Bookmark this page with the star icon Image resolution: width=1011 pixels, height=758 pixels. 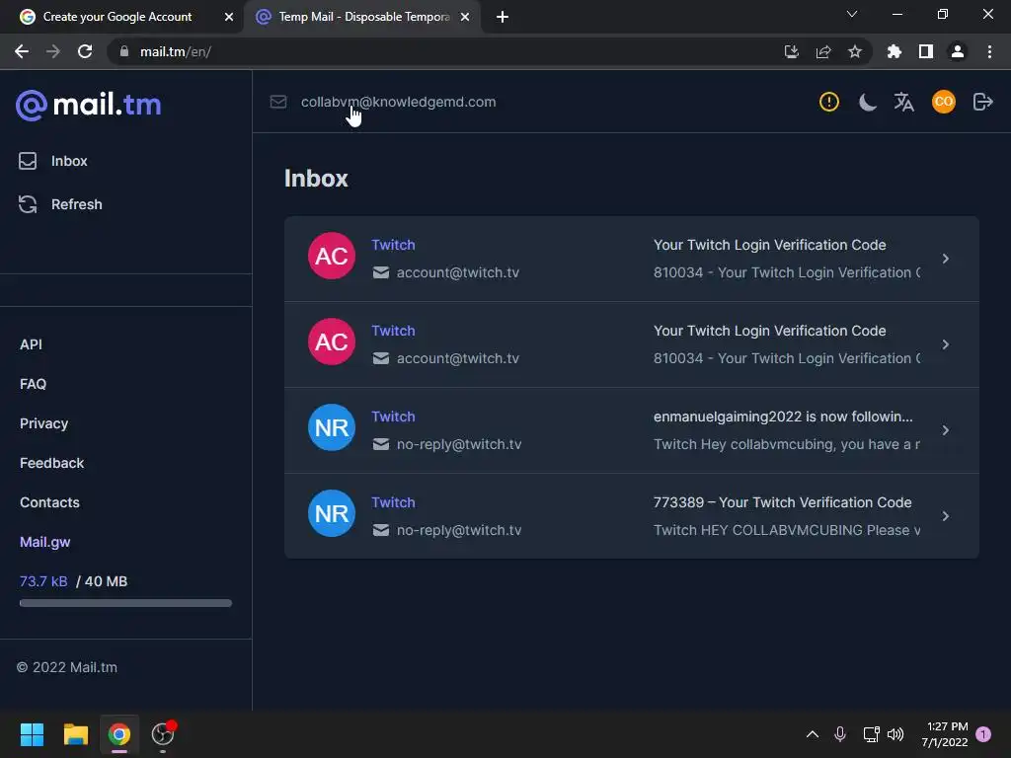[855, 51]
